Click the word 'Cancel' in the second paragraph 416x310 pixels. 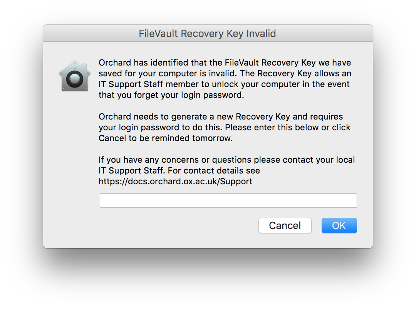pos(112,138)
